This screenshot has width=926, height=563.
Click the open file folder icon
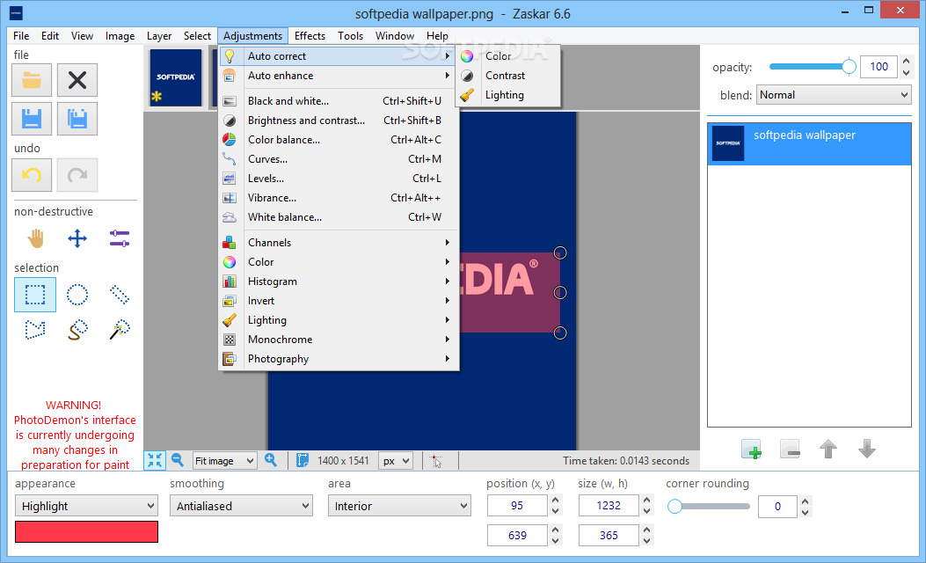click(x=32, y=80)
